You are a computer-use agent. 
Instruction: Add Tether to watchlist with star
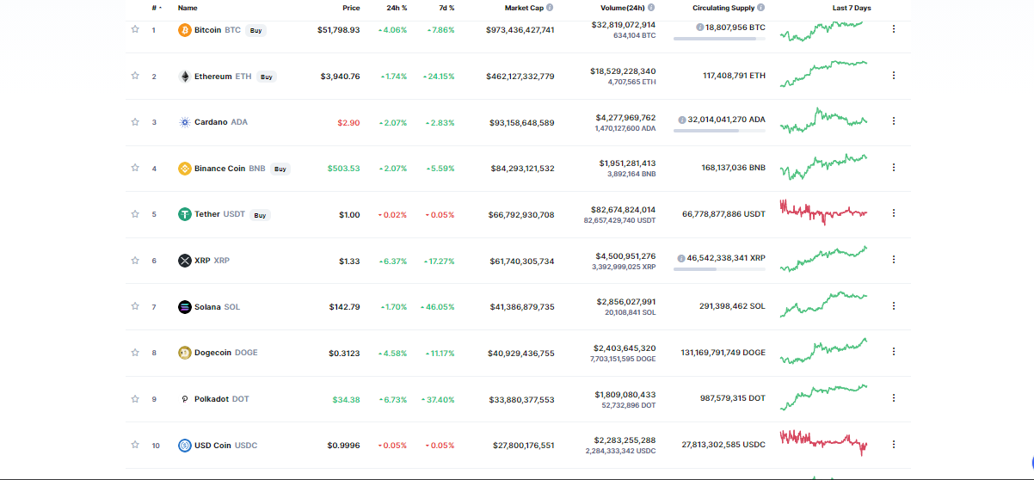coord(135,214)
